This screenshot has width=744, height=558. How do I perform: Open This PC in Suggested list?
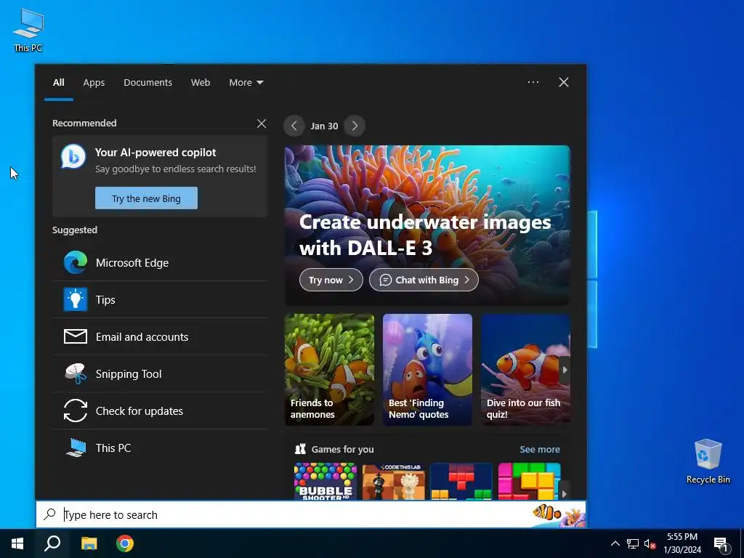click(x=160, y=448)
